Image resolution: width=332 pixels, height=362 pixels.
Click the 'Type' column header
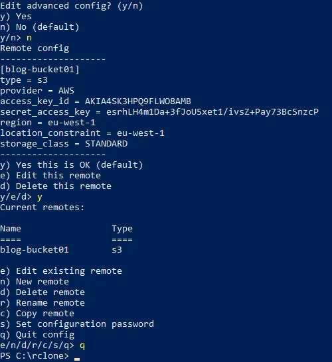(x=122, y=229)
